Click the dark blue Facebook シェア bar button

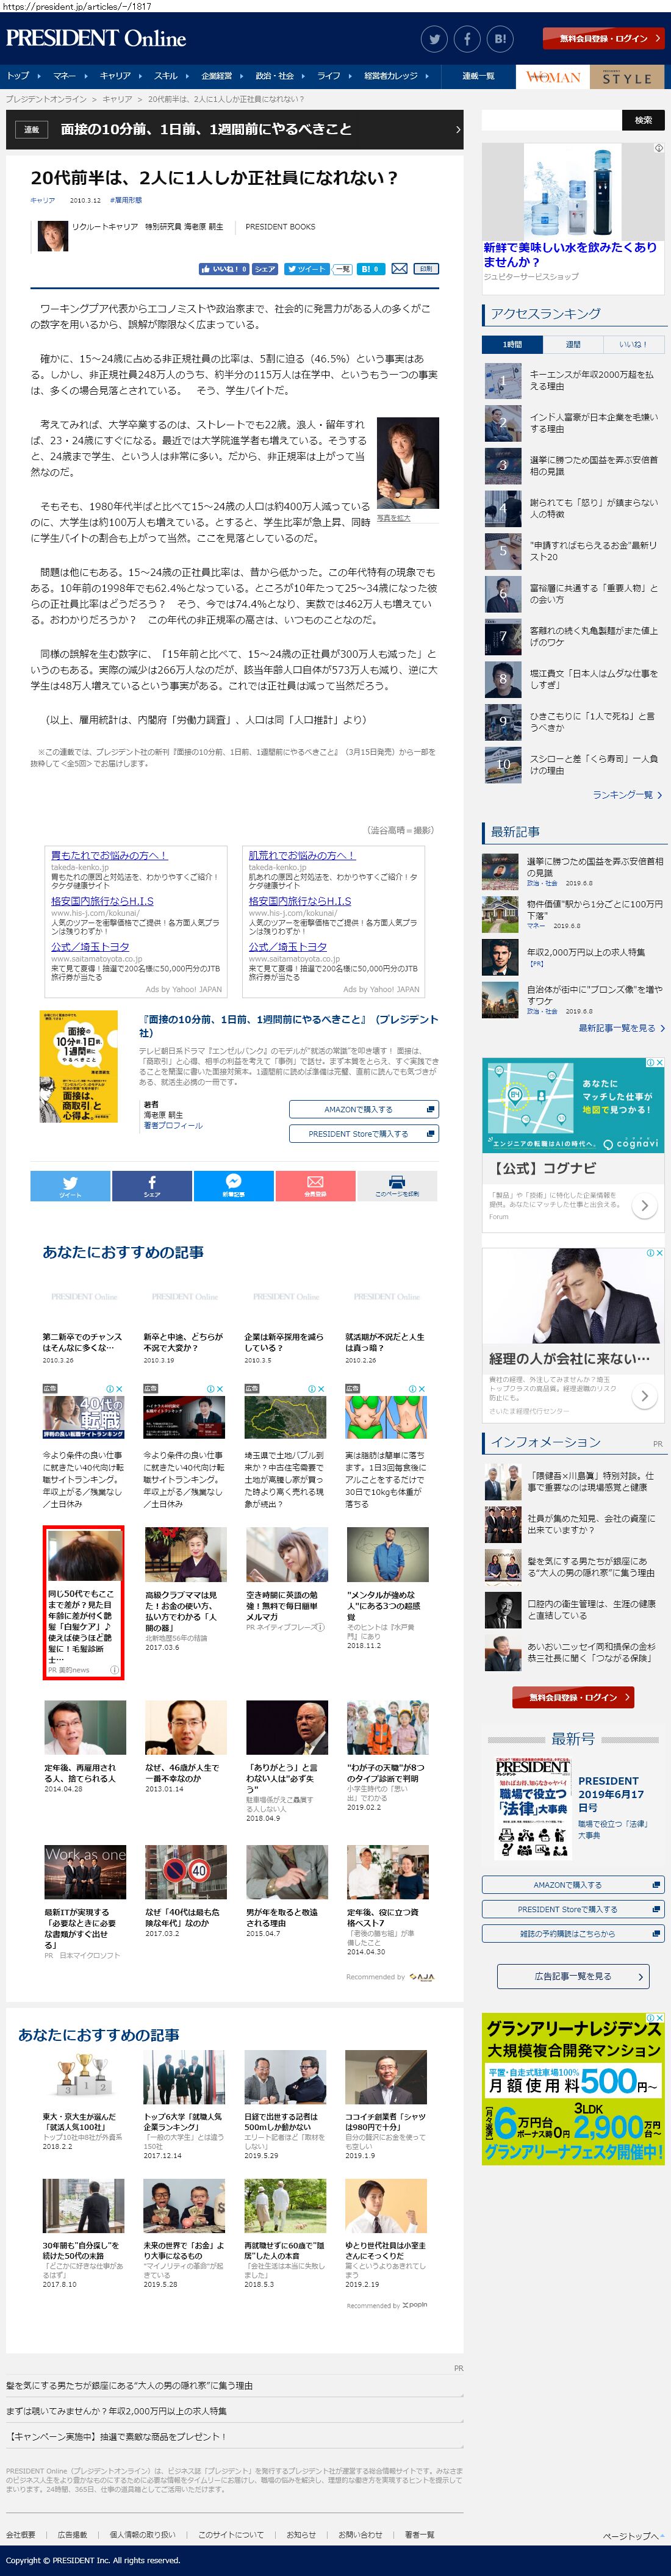[152, 1185]
